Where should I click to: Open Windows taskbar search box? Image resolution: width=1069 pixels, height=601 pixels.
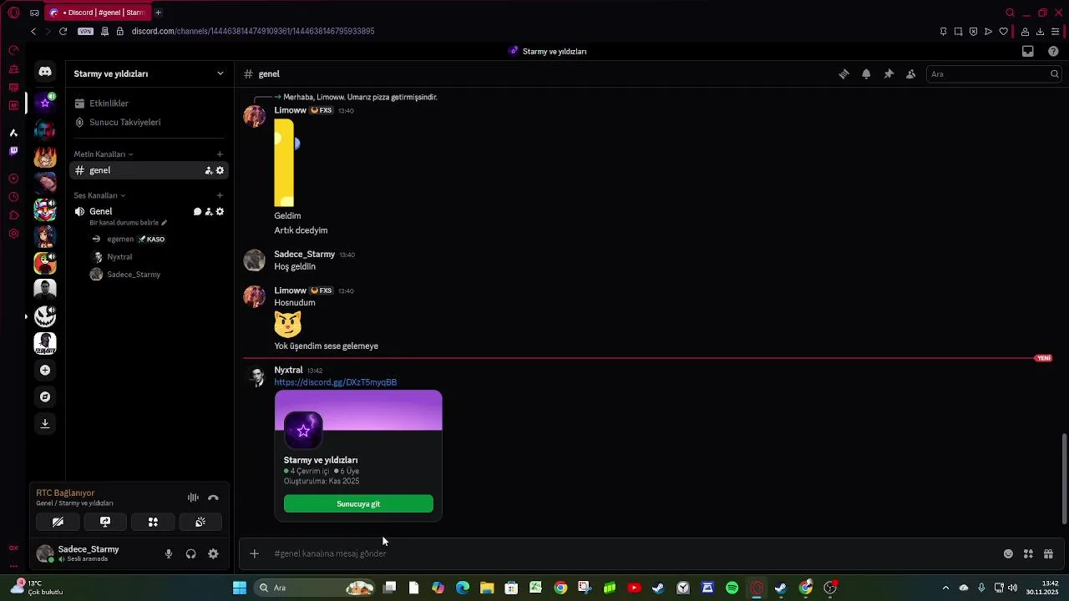(x=313, y=588)
